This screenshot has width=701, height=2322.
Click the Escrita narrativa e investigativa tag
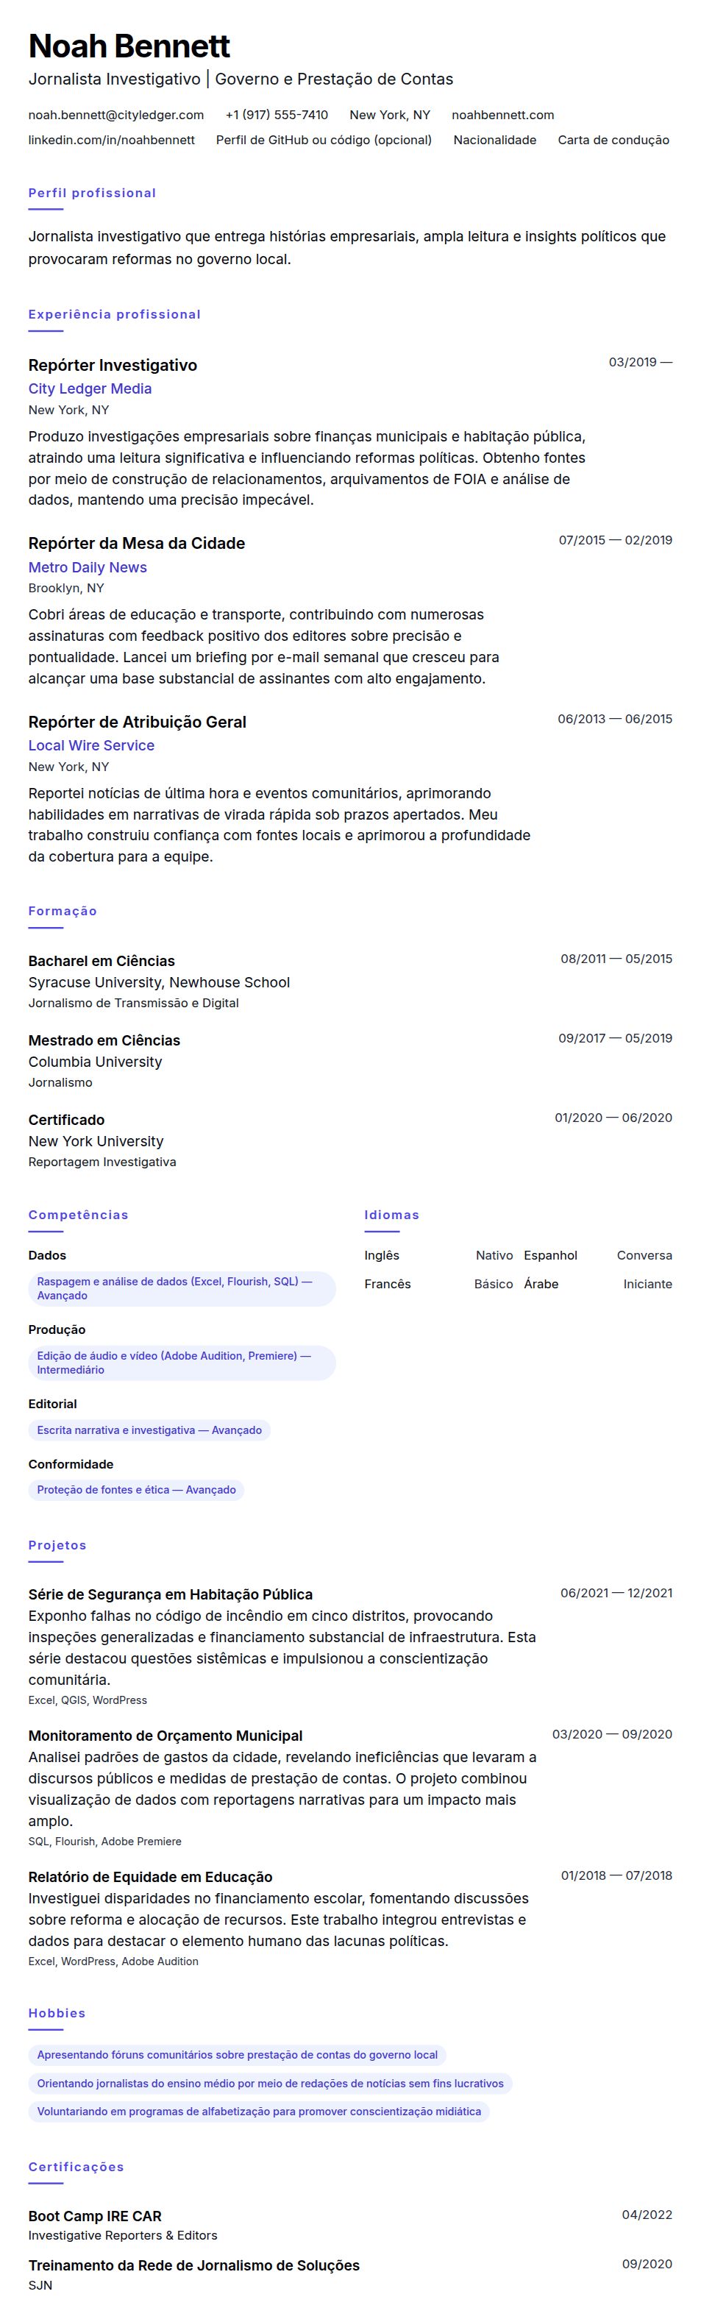coord(149,1430)
